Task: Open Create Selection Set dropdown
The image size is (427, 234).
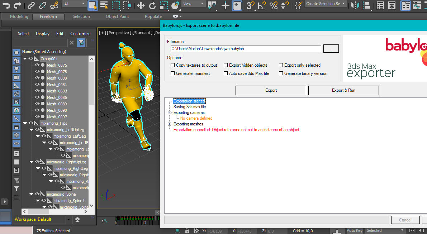Action: (326, 4)
